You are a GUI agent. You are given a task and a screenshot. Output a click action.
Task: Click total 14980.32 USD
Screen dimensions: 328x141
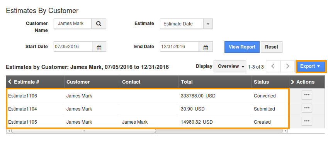(197, 122)
